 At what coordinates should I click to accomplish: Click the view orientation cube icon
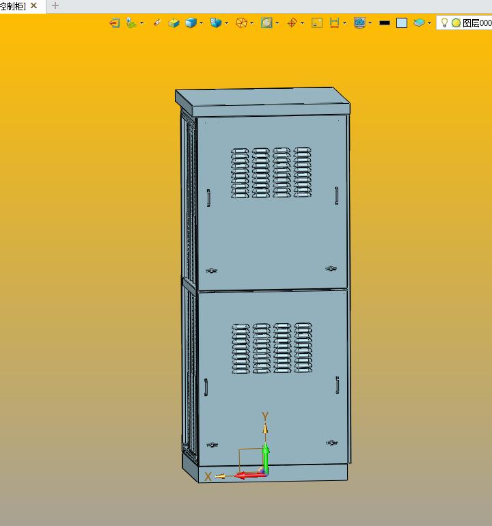tap(216, 23)
